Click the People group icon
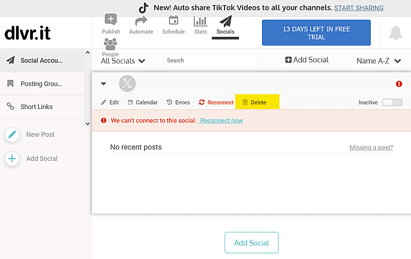Image resolution: width=411 pixels, height=259 pixels. point(110,45)
